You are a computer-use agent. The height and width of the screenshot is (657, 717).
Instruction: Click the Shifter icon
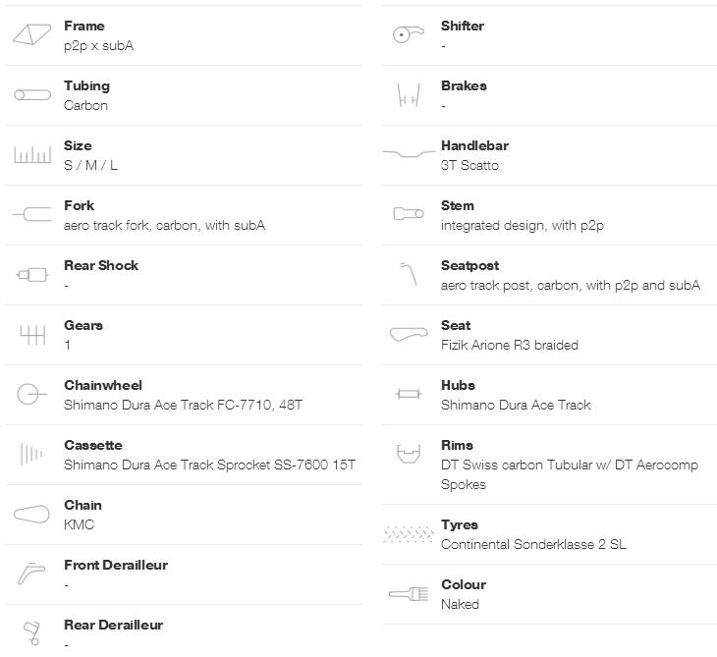tap(408, 35)
